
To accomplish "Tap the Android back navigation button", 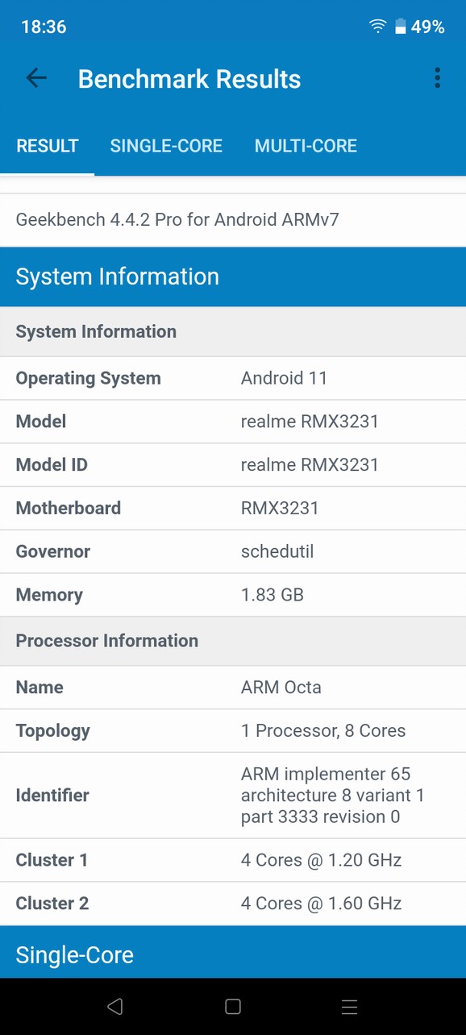I will click(115, 1006).
